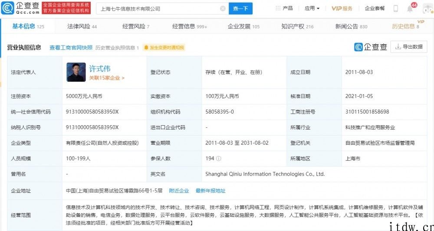This screenshot has width=434, height=231.
Task: Open notifications bell with 44 badge
Action: coord(410,8)
